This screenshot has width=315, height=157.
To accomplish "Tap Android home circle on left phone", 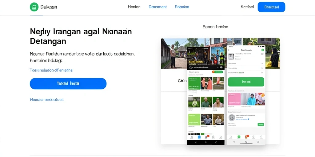I will coord(206,142).
